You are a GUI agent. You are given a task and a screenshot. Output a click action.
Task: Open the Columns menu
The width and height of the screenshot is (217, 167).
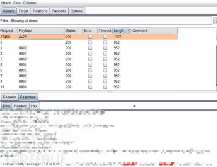click(x=30, y=3)
